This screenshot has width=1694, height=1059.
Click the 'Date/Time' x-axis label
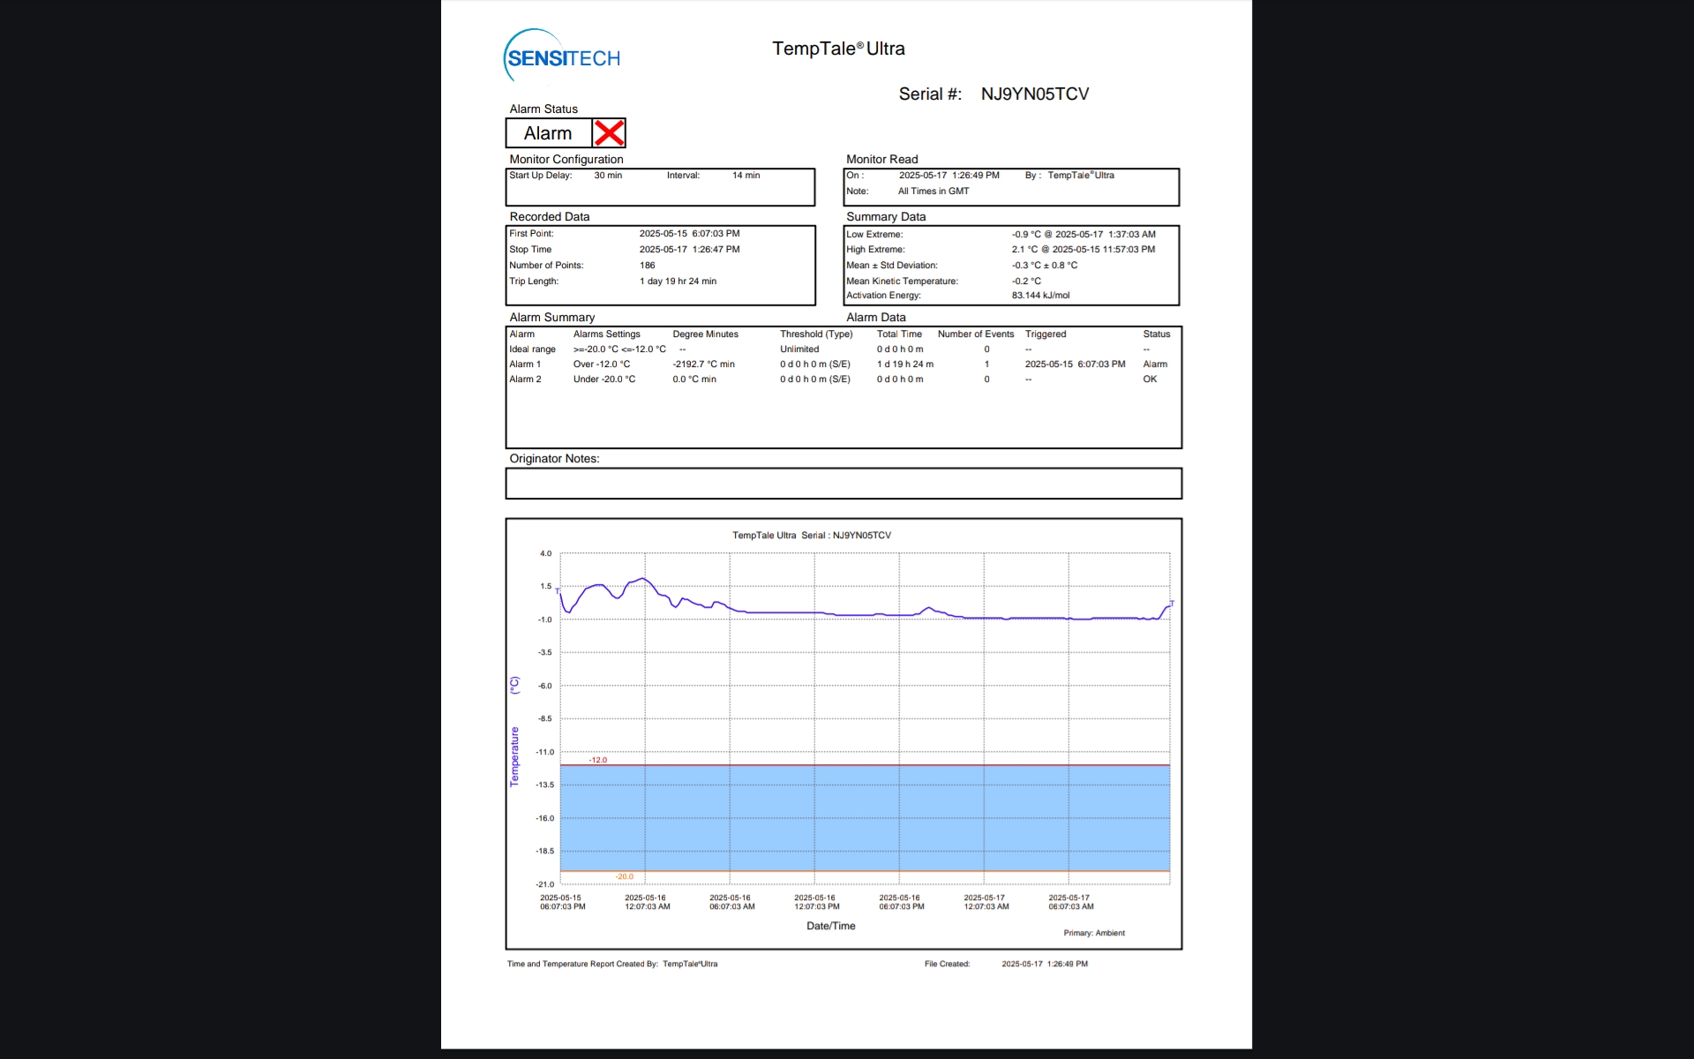click(831, 926)
